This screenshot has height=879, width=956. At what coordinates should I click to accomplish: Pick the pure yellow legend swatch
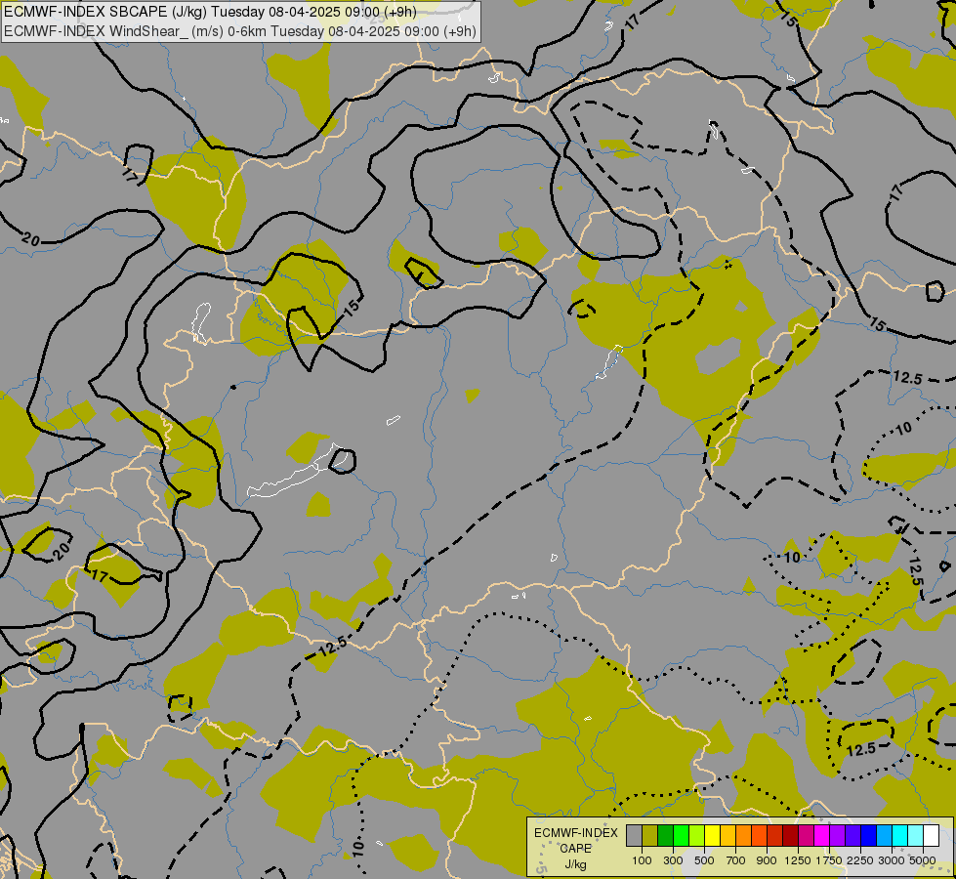pyautogui.click(x=712, y=836)
